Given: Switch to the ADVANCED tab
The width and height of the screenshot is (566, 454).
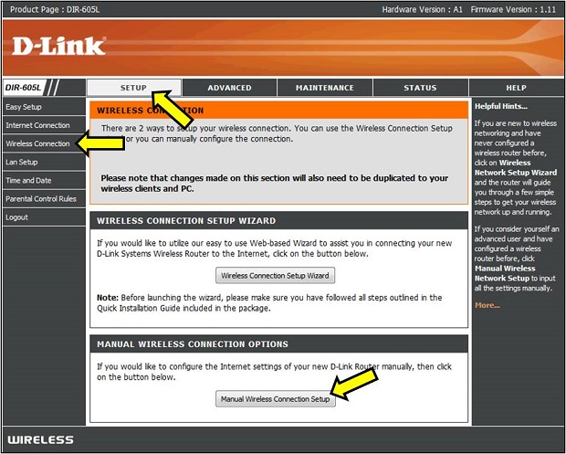Looking at the screenshot, I should (x=229, y=88).
